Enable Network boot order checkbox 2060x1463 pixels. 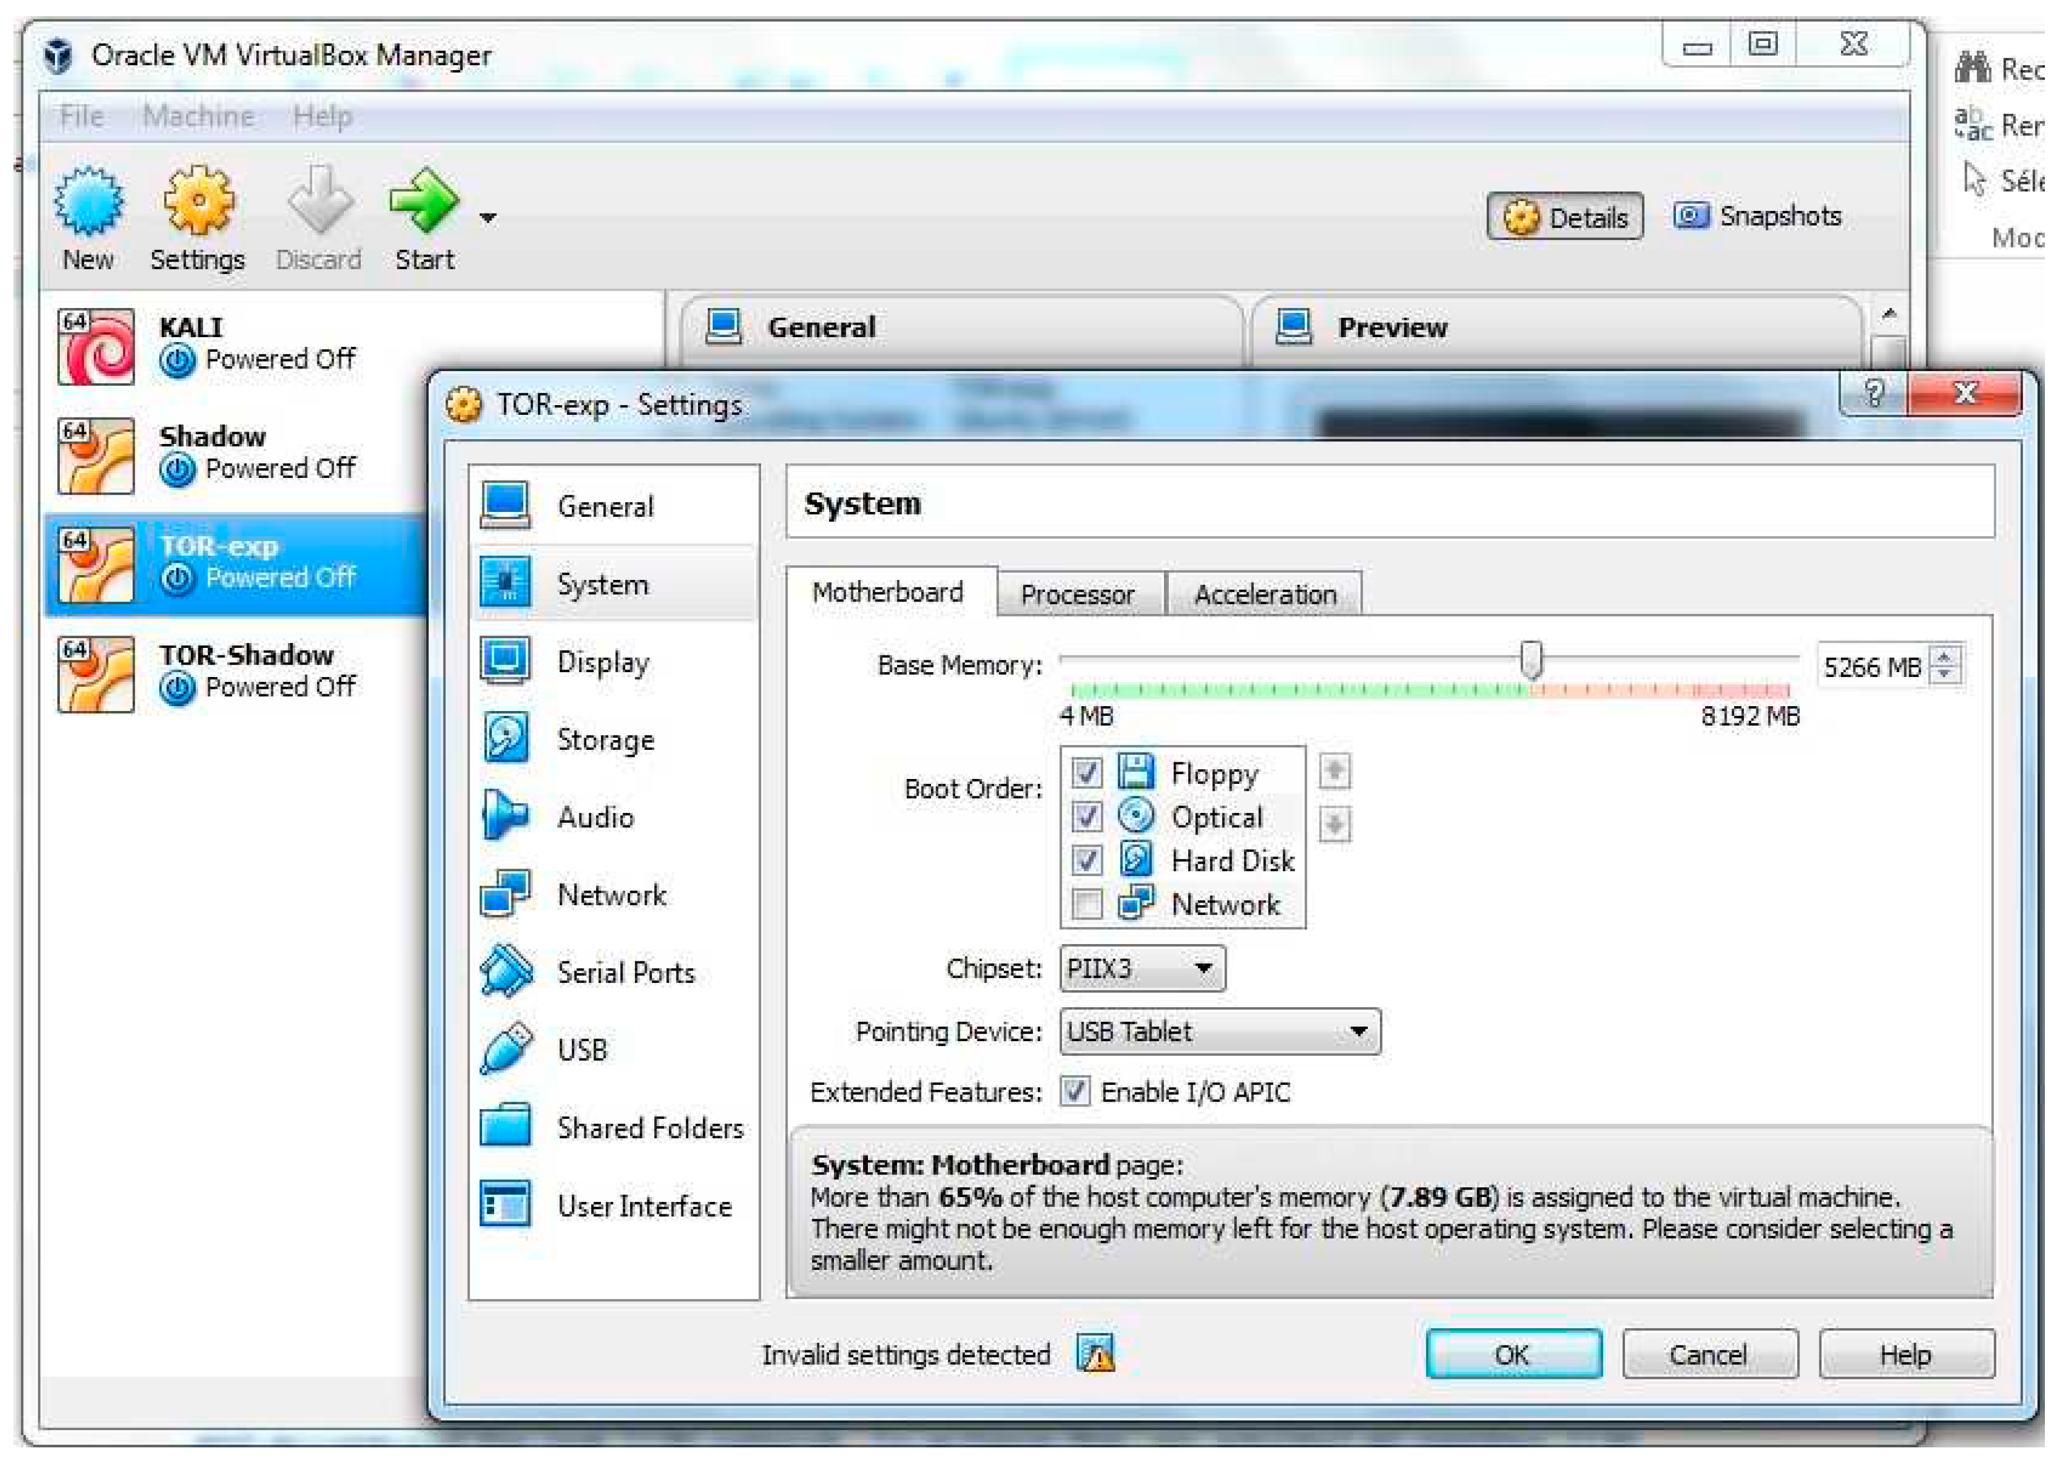[1086, 904]
